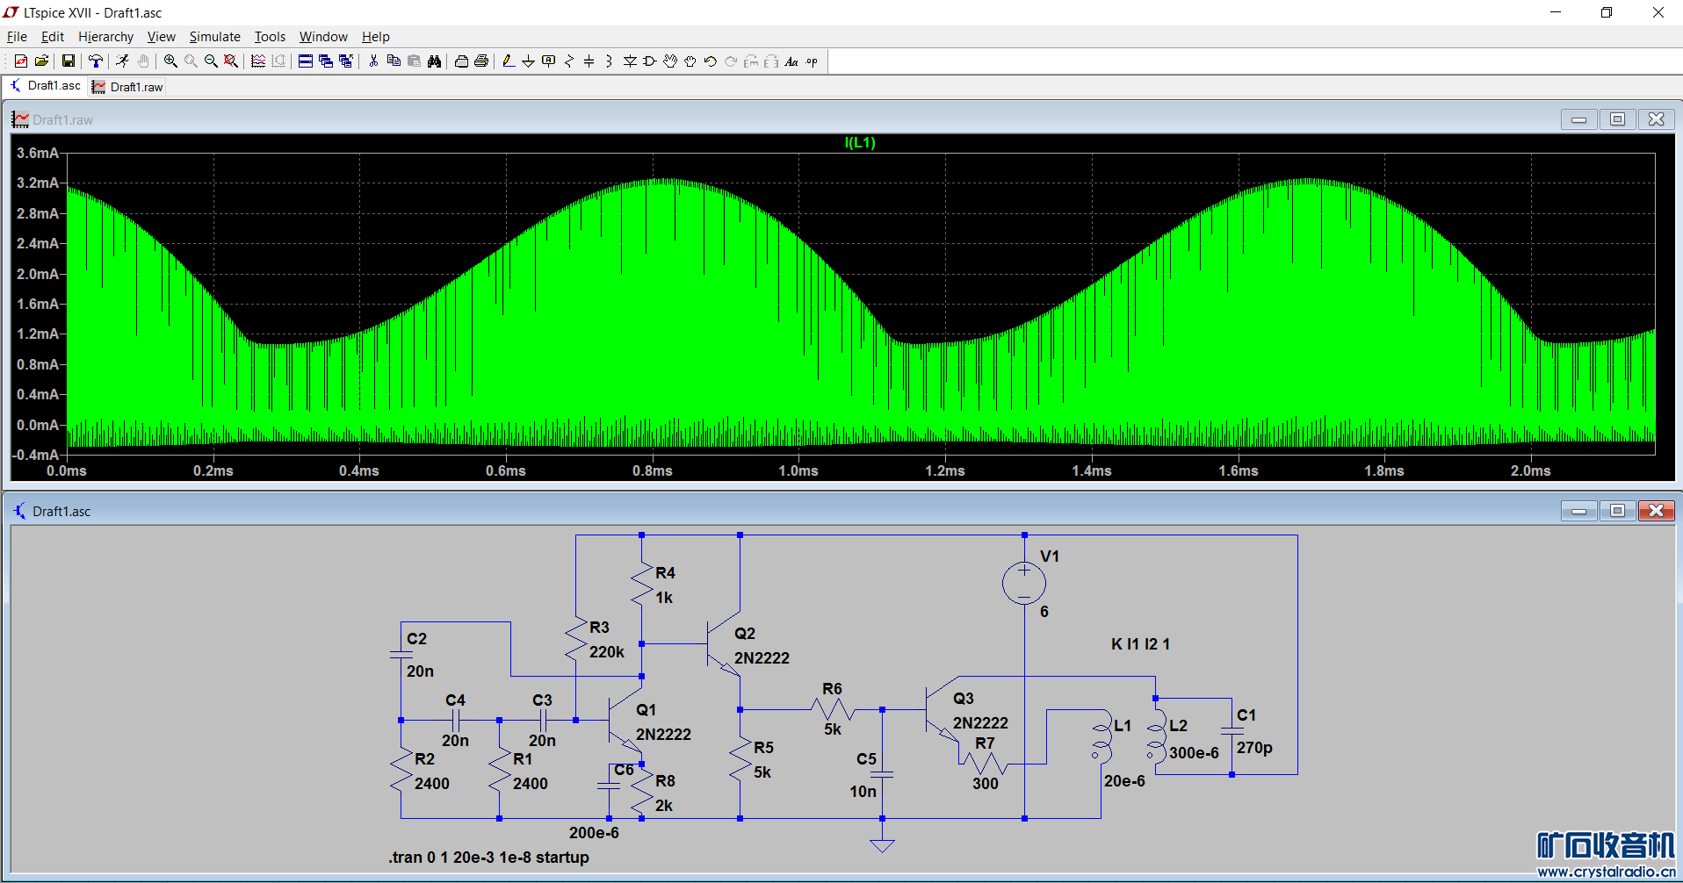Click the Zoom In magnifier icon
This screenshot has width=1683, height=883.
[170, 61]
